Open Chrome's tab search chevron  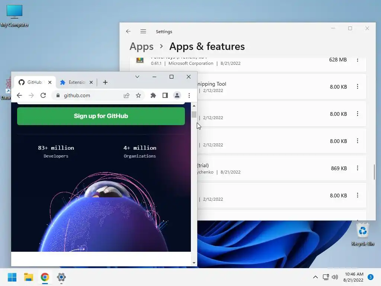pos(137,77)
